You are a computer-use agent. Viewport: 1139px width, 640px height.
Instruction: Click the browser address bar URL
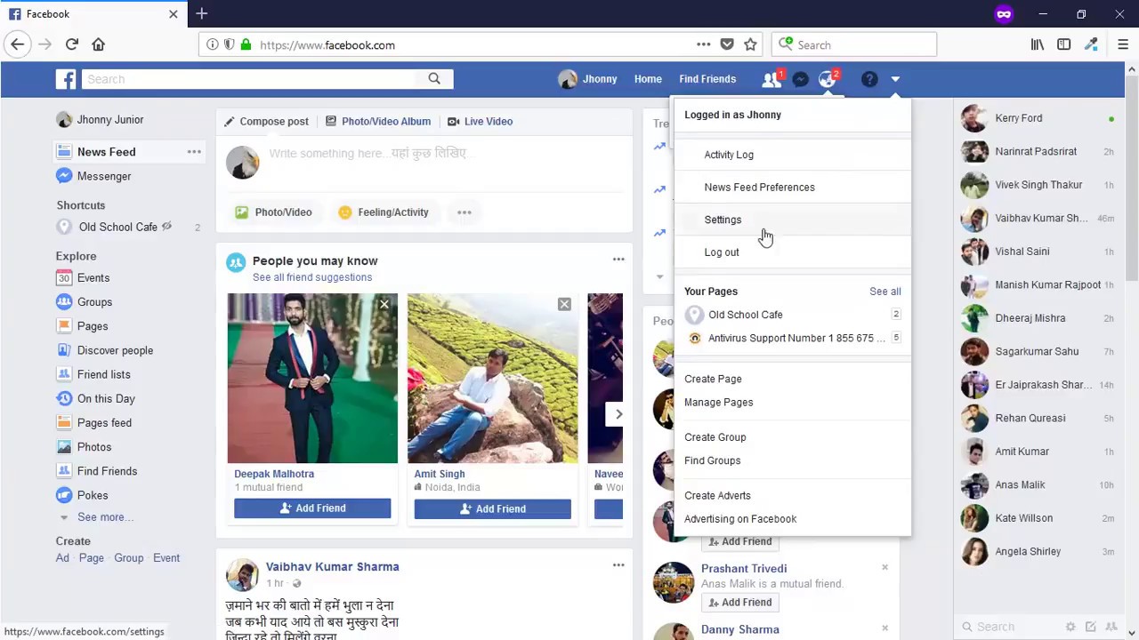327,45
